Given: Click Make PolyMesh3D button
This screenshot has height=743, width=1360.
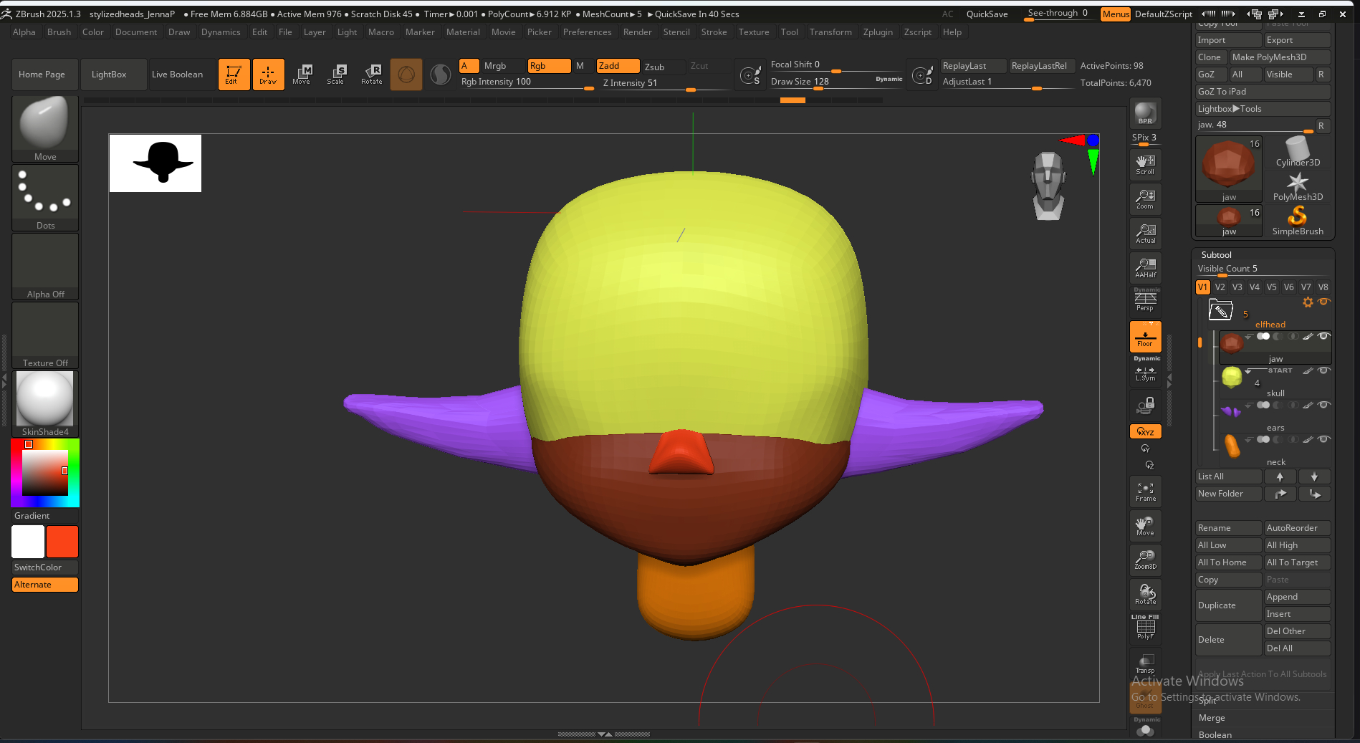Looking at the screenshot, I should point(1279,57).
